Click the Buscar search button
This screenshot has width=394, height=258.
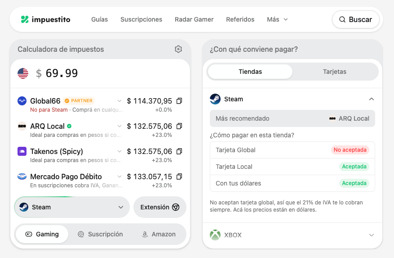(x=355, y=19)
